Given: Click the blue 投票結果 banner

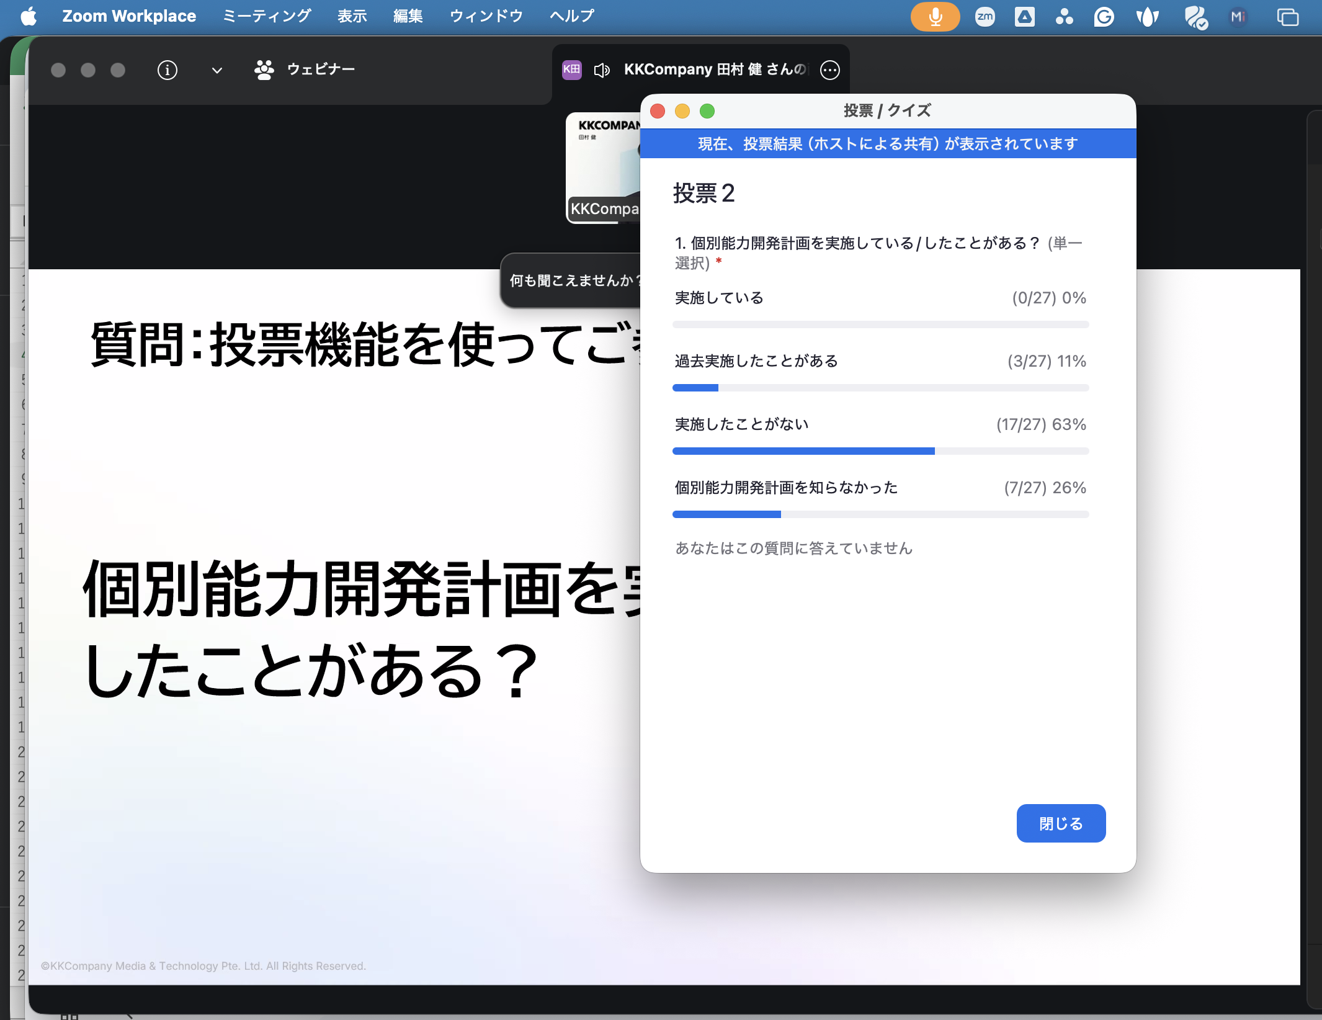Looking at the screenshot, I should pos(888,144).
